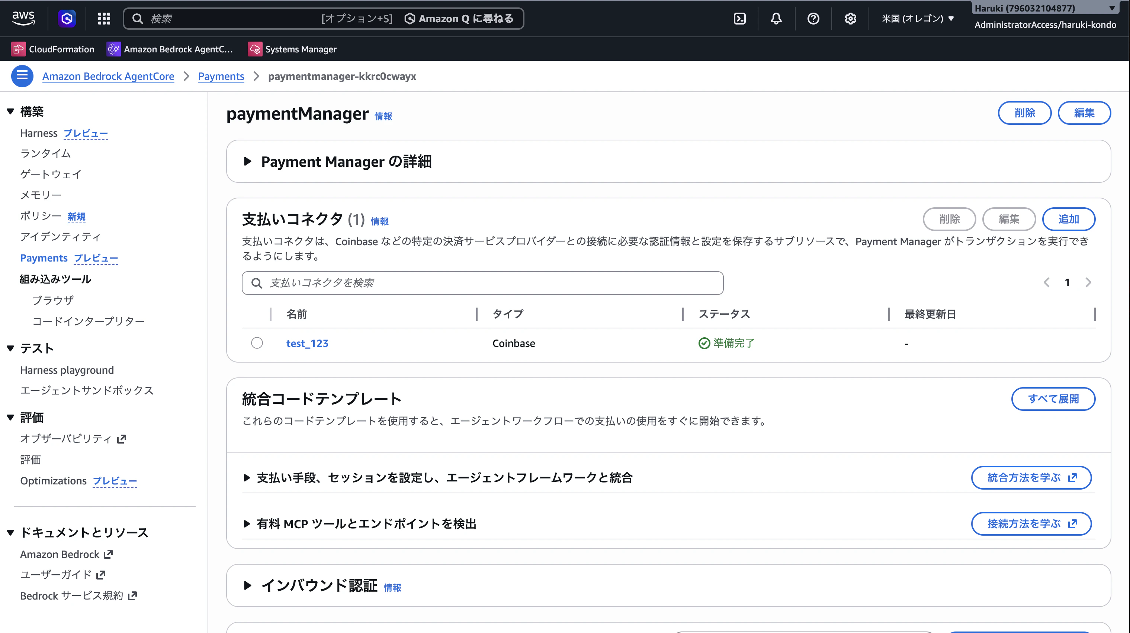1130x633 pixels.
Task: Open Payments in the side navigation
Action: [44, 258]
